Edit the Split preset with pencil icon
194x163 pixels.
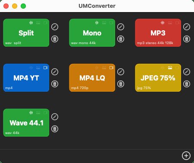(x=55, y=27)
